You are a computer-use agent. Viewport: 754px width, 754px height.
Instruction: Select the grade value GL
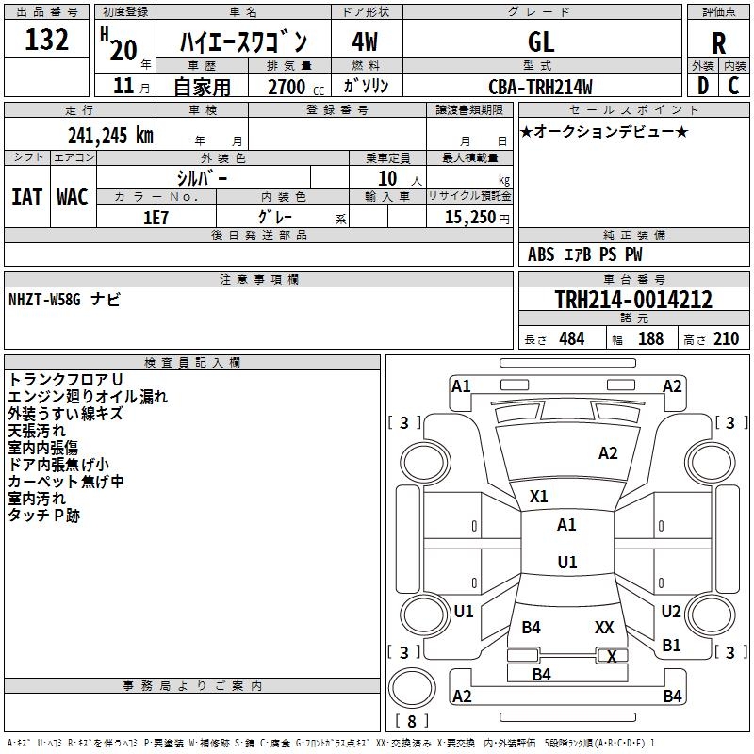click(x=541, y=41)
